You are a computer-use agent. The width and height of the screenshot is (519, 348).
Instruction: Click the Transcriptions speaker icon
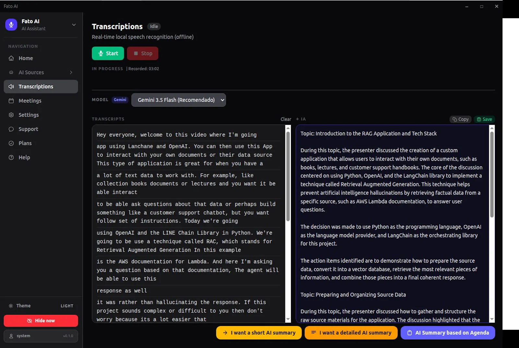(11, 87)
